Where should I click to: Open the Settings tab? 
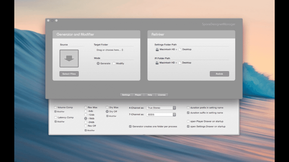tap(126, 95)
